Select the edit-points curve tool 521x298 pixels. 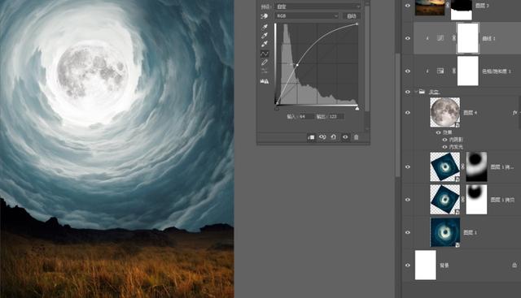click(265, 54)
